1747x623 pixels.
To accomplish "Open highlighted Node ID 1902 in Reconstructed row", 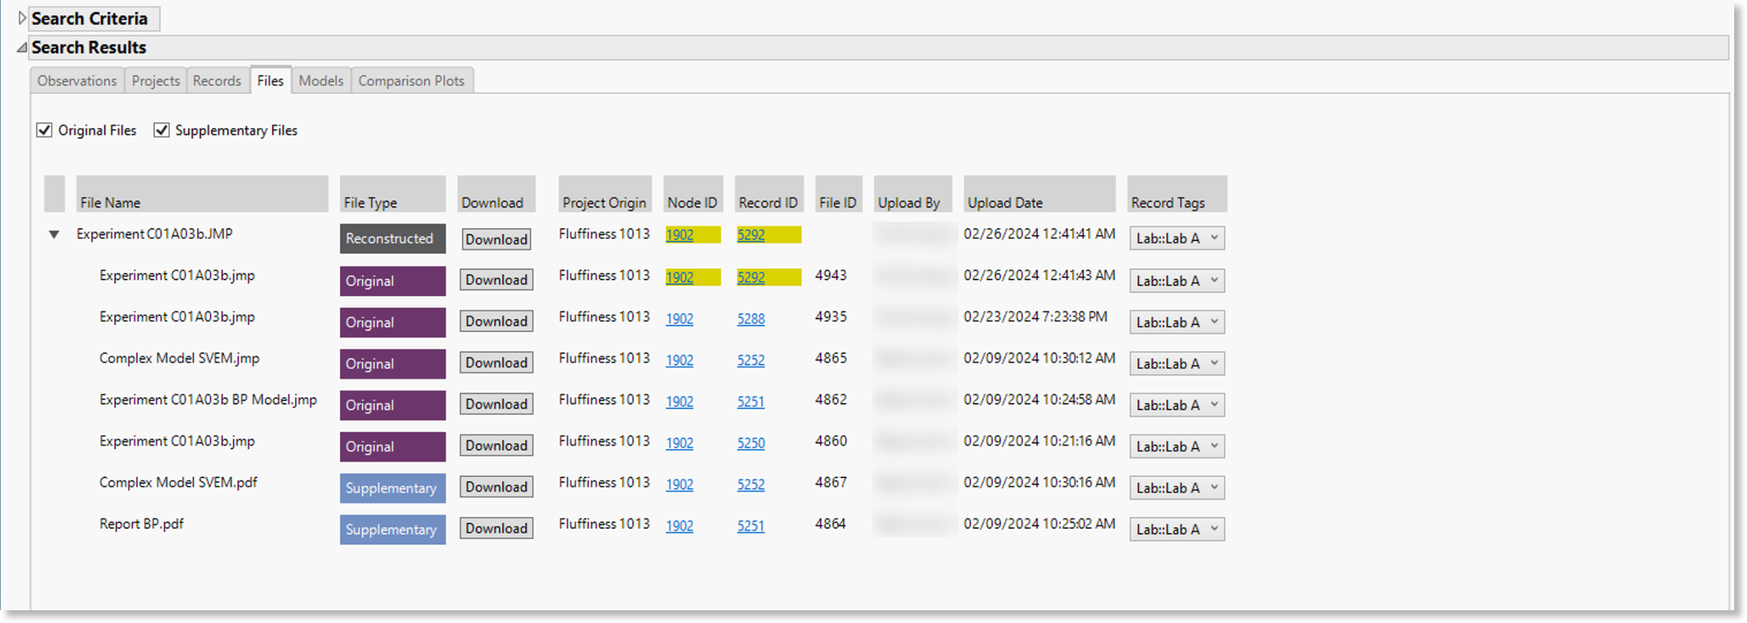I will tap(680, 235).
